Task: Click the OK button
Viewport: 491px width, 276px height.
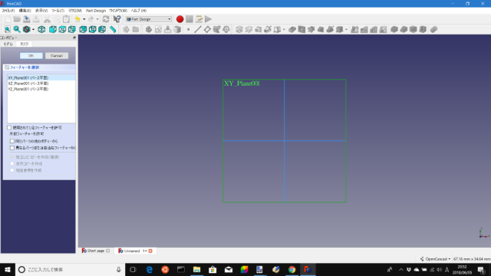Action: [31, 56]
